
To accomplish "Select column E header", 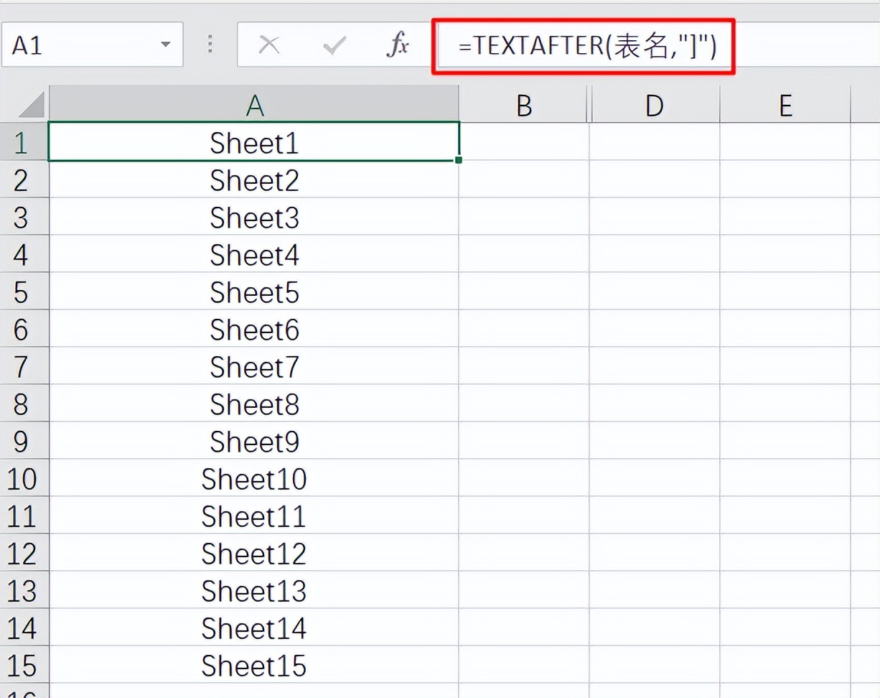I will [x=785, y=106].
